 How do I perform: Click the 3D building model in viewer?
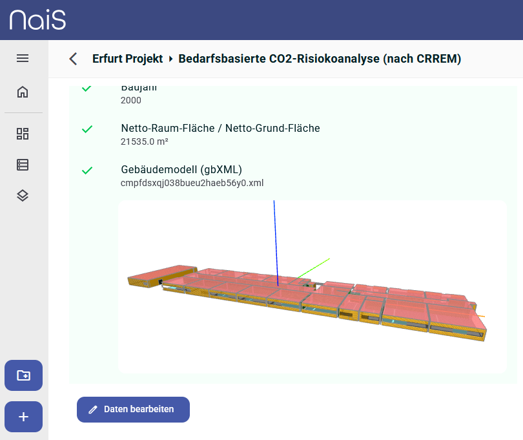coord(307,302)
